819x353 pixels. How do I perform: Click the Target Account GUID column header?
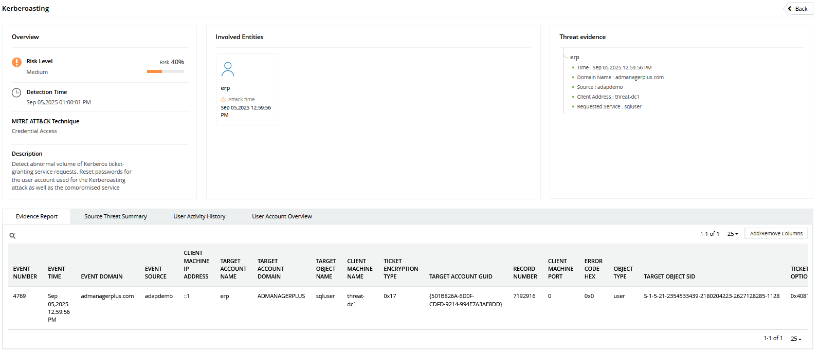pos(461,276)
